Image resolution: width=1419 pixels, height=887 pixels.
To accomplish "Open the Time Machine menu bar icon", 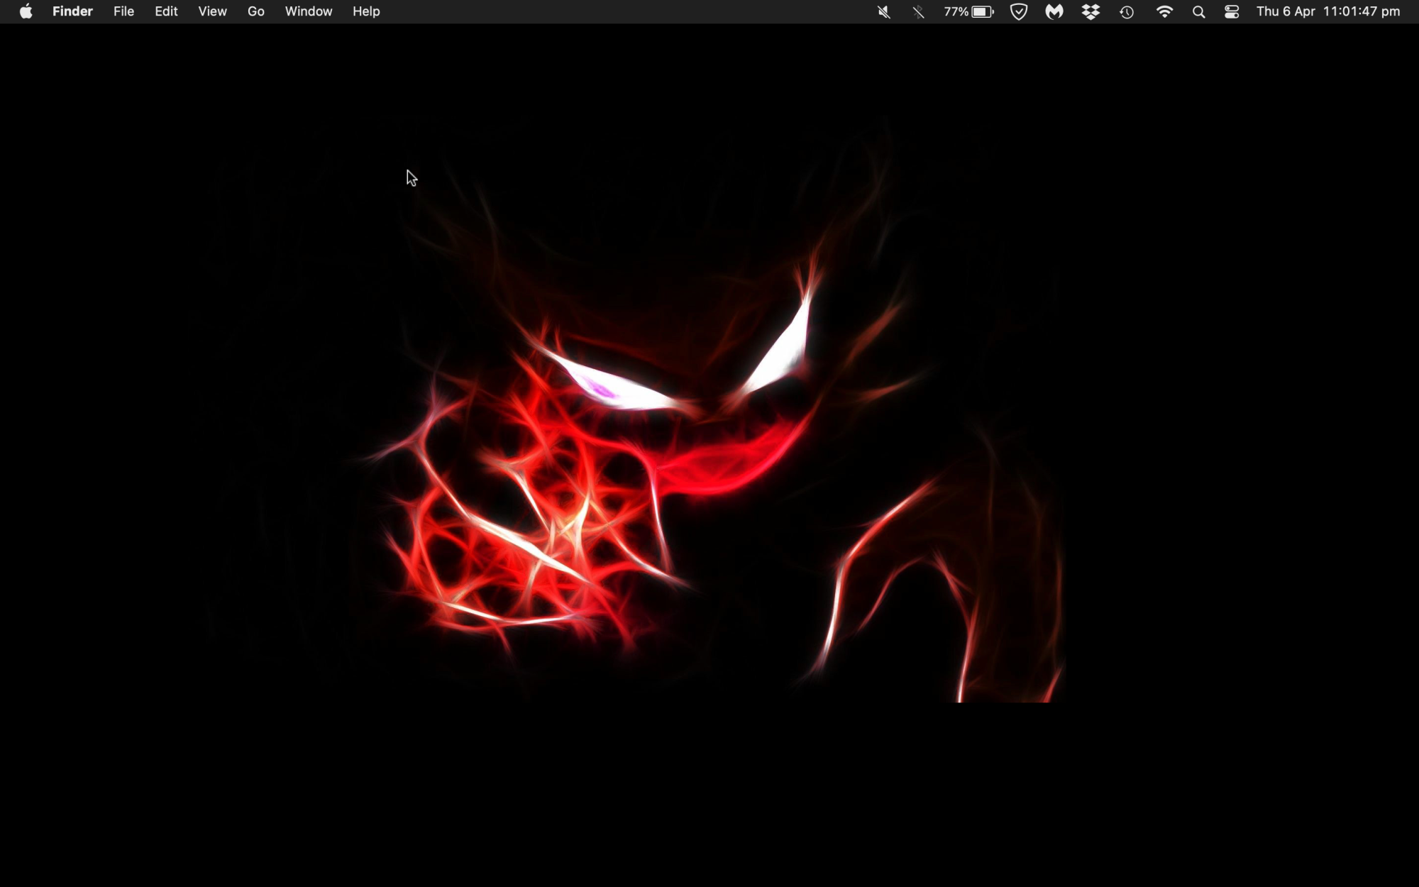I will coord(1127,12).
